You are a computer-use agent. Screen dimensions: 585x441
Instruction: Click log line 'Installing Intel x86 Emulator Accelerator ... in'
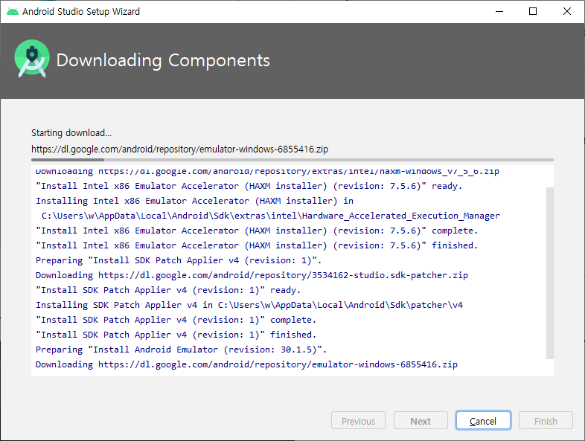tap(195, 201)
